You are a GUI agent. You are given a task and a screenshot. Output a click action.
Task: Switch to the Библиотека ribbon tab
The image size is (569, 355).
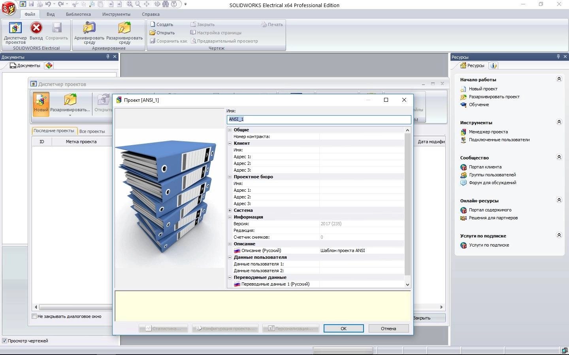[x=78, y=14]
